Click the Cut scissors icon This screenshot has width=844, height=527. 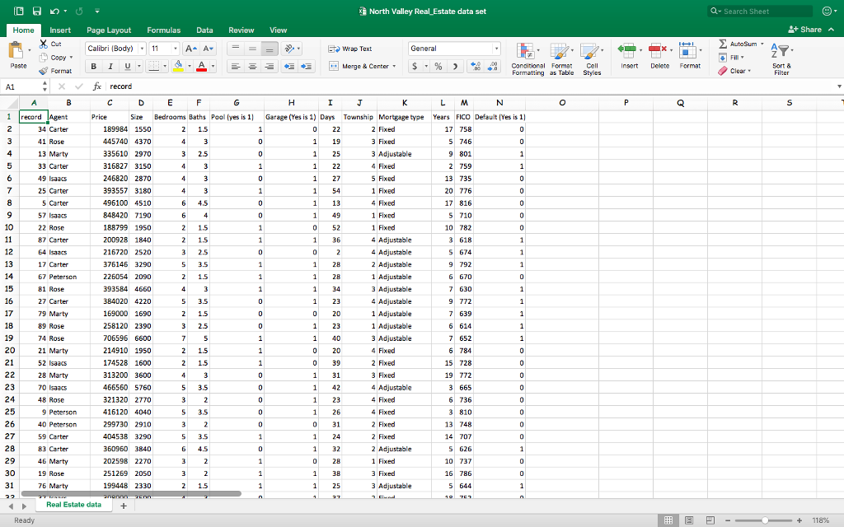tap(44, 44)
